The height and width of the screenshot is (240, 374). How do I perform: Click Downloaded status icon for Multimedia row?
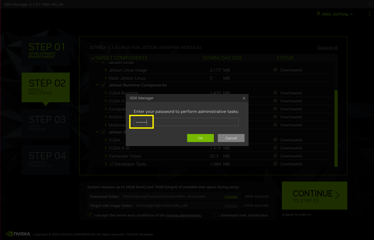275,125
